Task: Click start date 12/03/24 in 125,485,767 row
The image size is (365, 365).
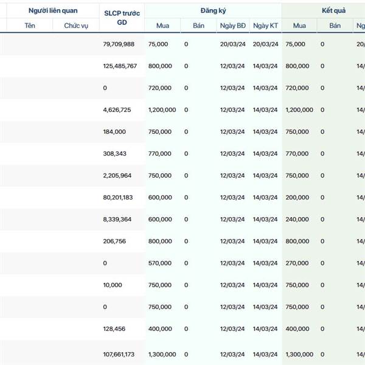Action: coord(232,66)
